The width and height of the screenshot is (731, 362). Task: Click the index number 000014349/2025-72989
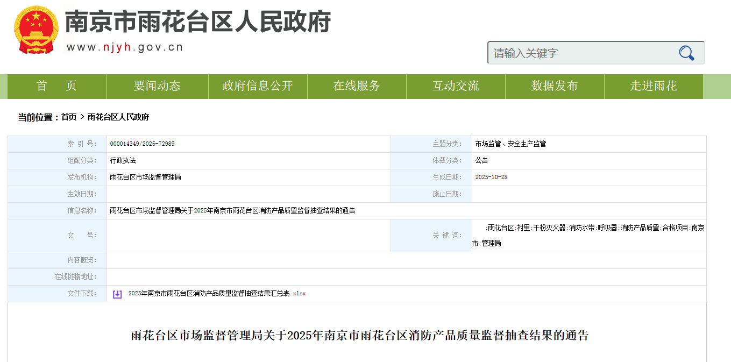coord(142,144)
